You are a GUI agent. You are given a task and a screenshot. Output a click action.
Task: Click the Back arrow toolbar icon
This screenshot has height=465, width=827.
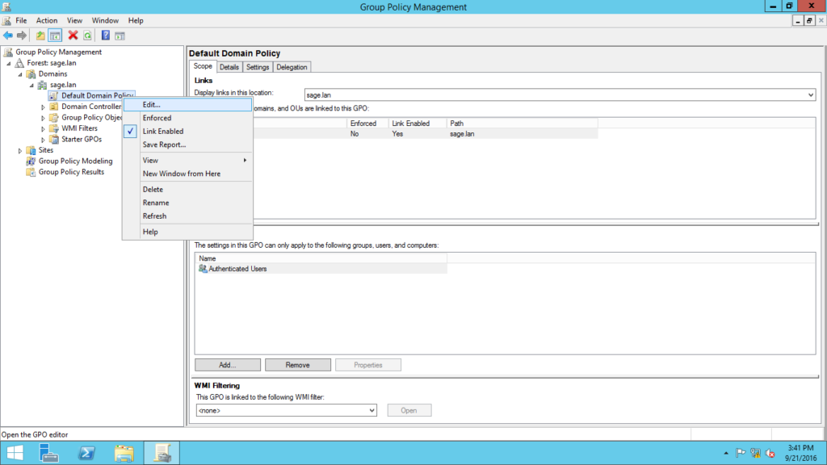pos(8,36)
